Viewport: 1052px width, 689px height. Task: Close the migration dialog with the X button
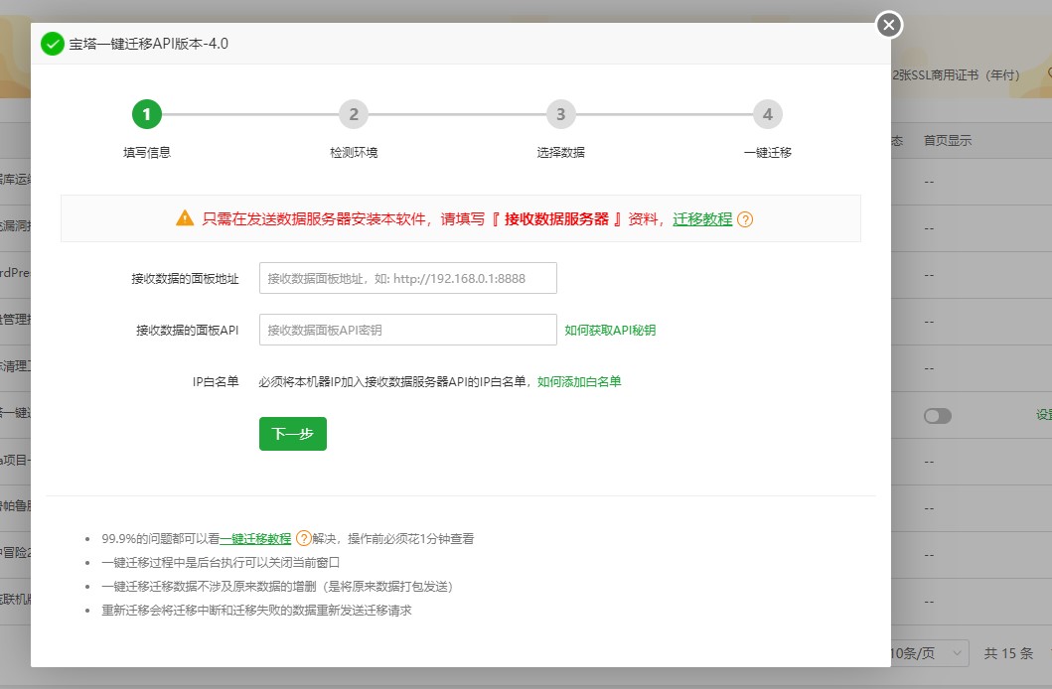tap(889, 25)
